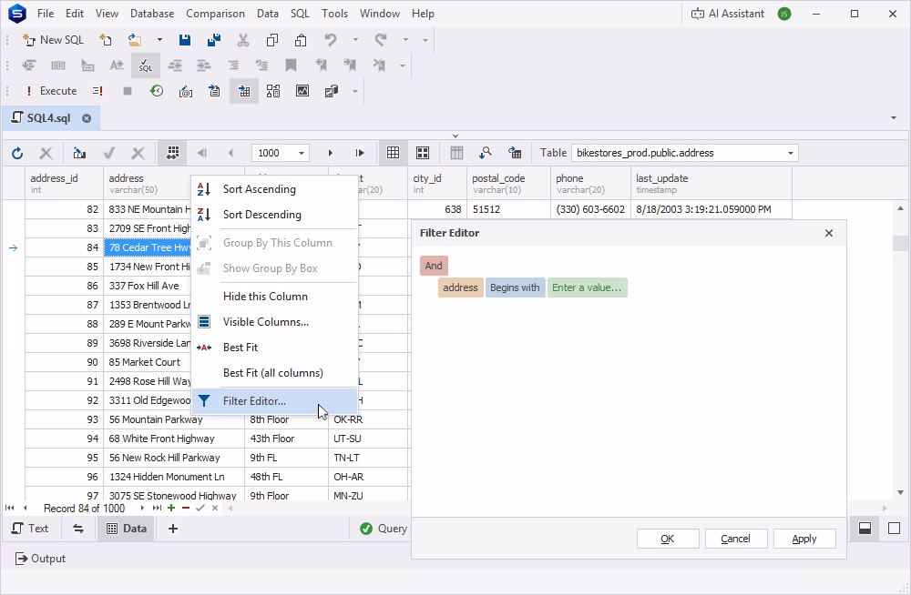Click the Cut scissors icon

243,40
